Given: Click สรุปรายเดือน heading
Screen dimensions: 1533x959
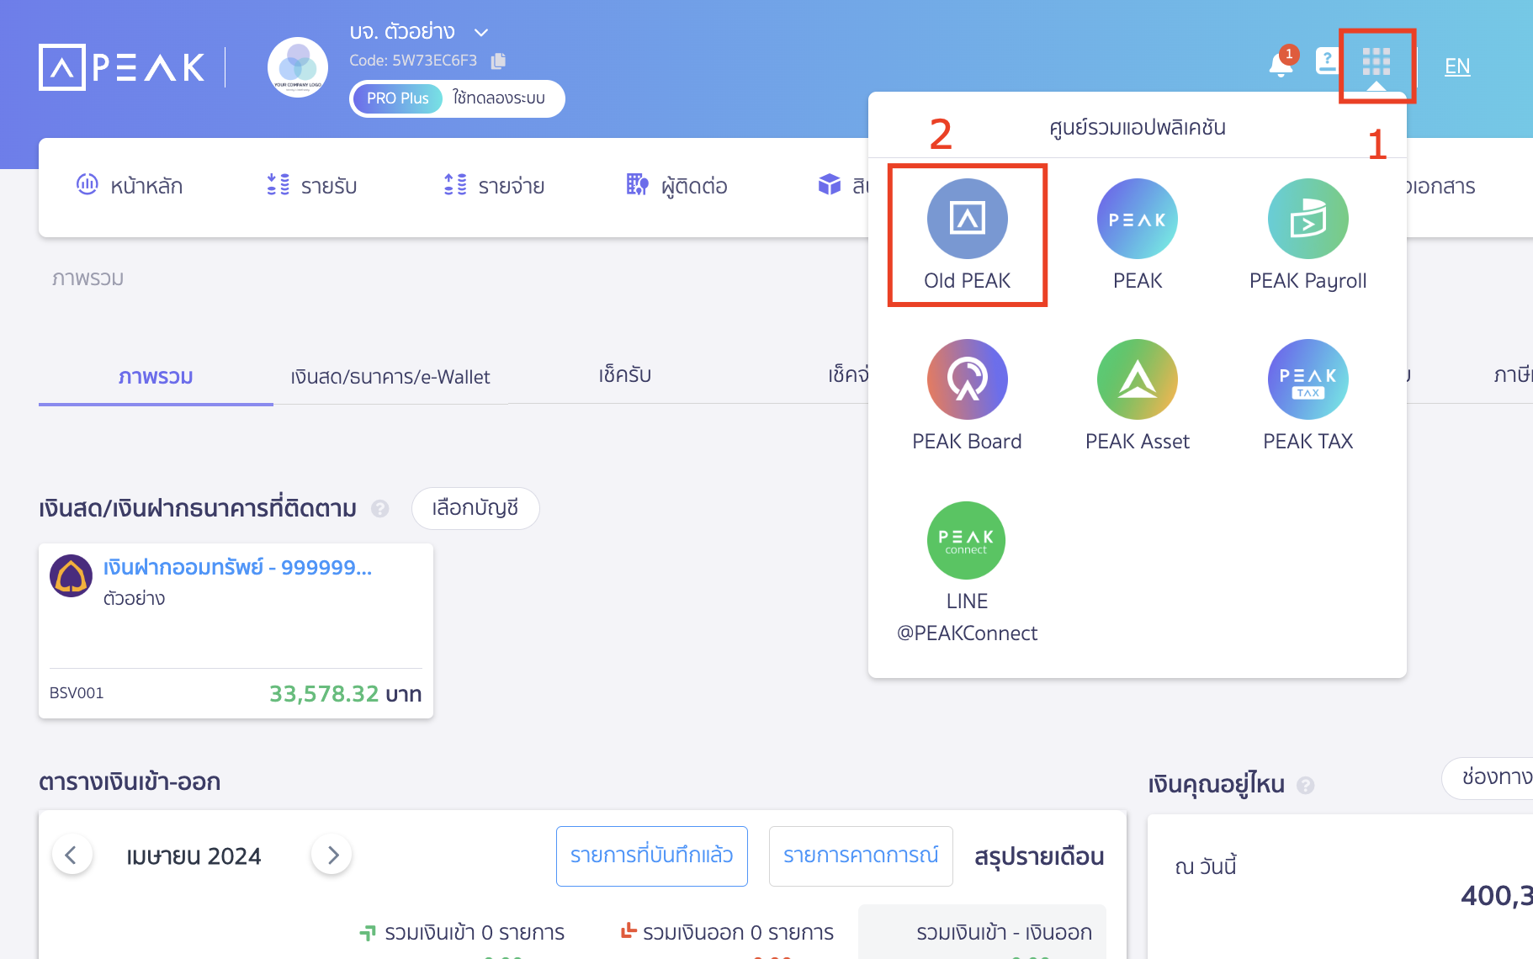Looking at the screenshot, I should point(1039,856).
